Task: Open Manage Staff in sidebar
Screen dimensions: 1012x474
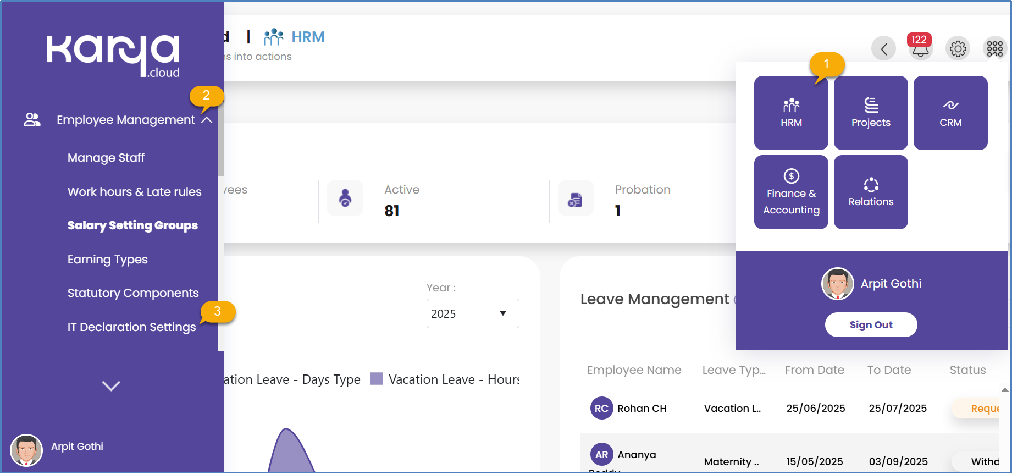Action: (x=106, y=158)
